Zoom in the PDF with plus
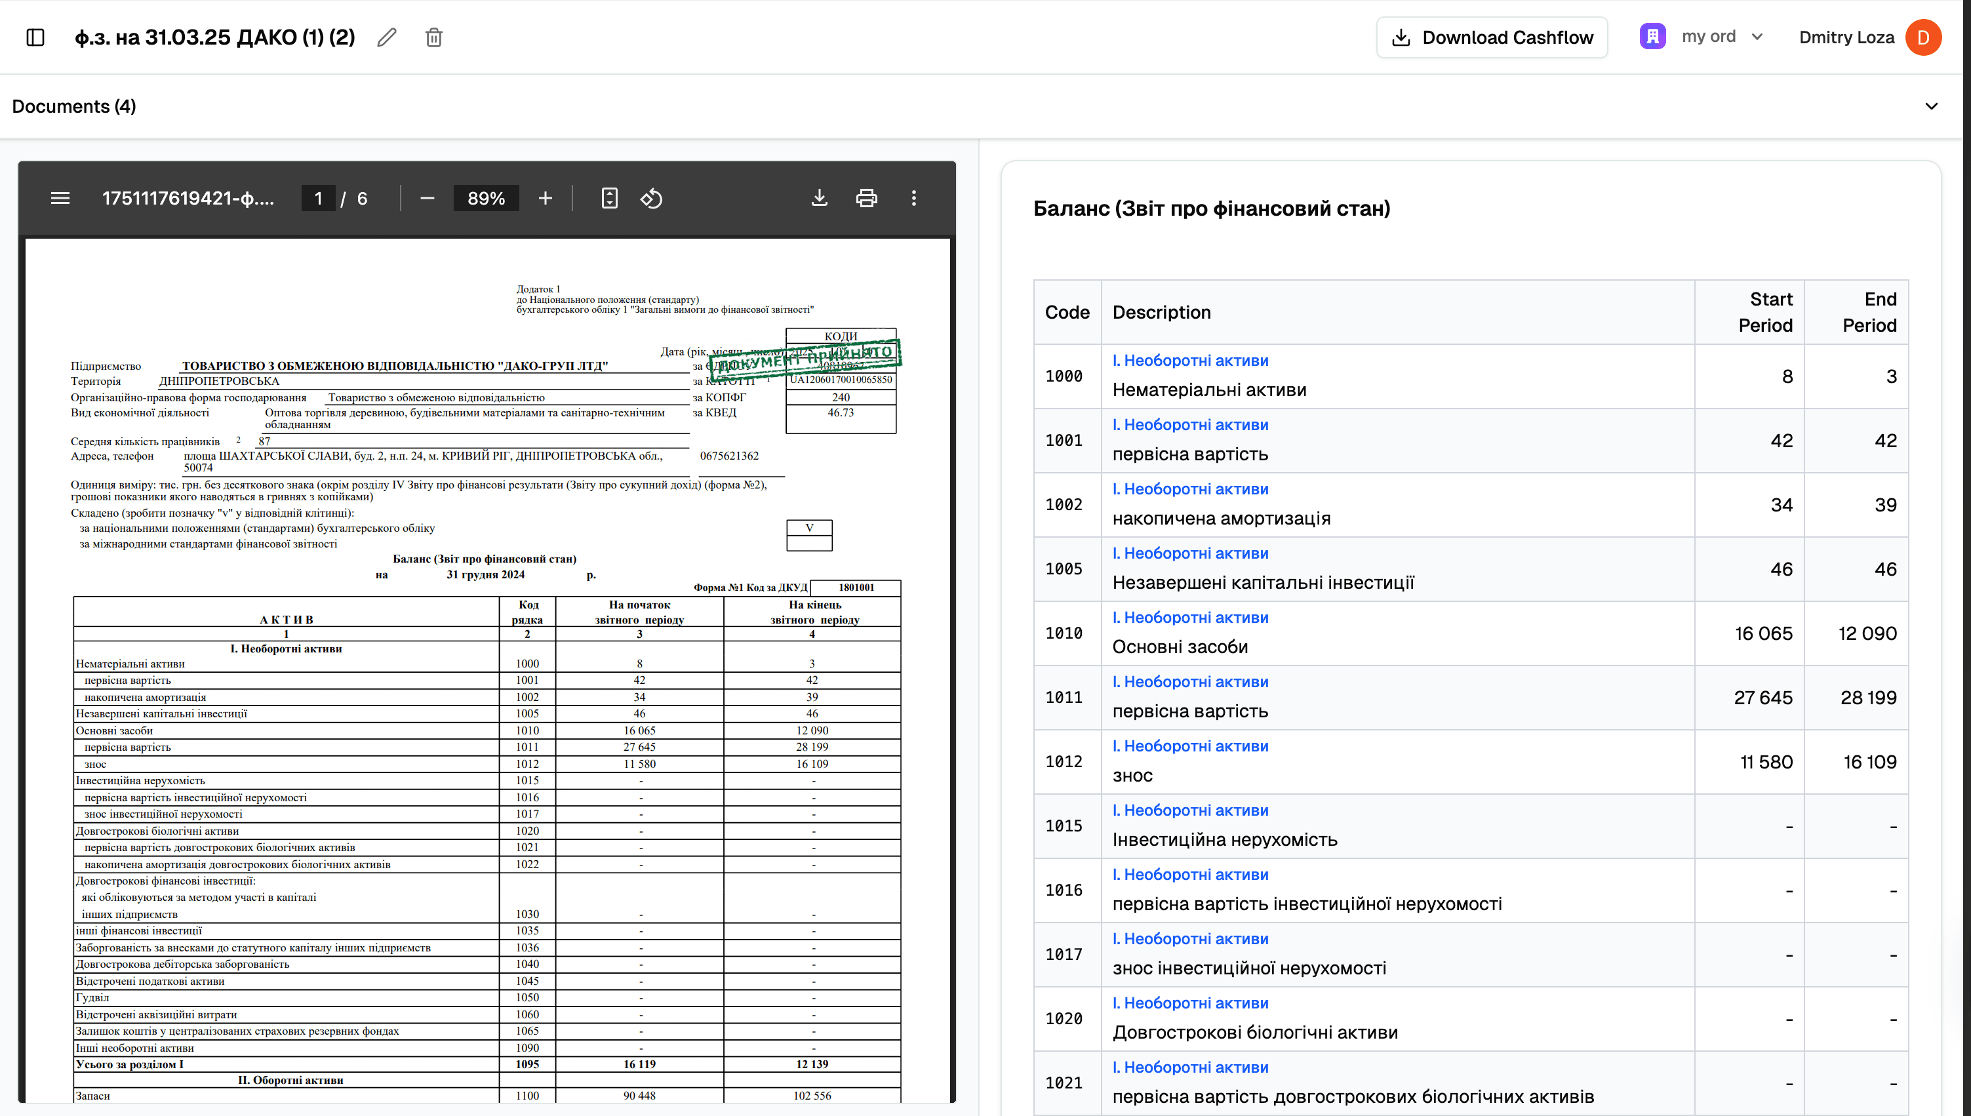The height and width of the screenshot is (1116, 1971). [x=545, y=199]
